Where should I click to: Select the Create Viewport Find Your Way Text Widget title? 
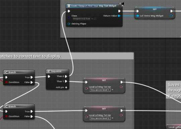94,6
